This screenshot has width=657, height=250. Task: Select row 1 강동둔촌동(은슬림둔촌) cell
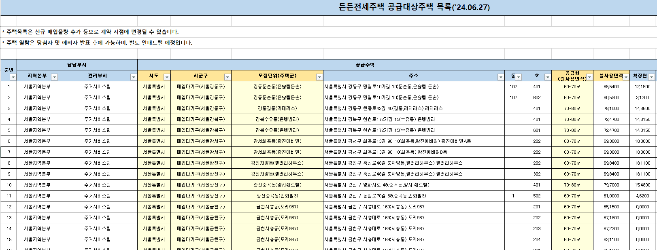coord(277,87)
